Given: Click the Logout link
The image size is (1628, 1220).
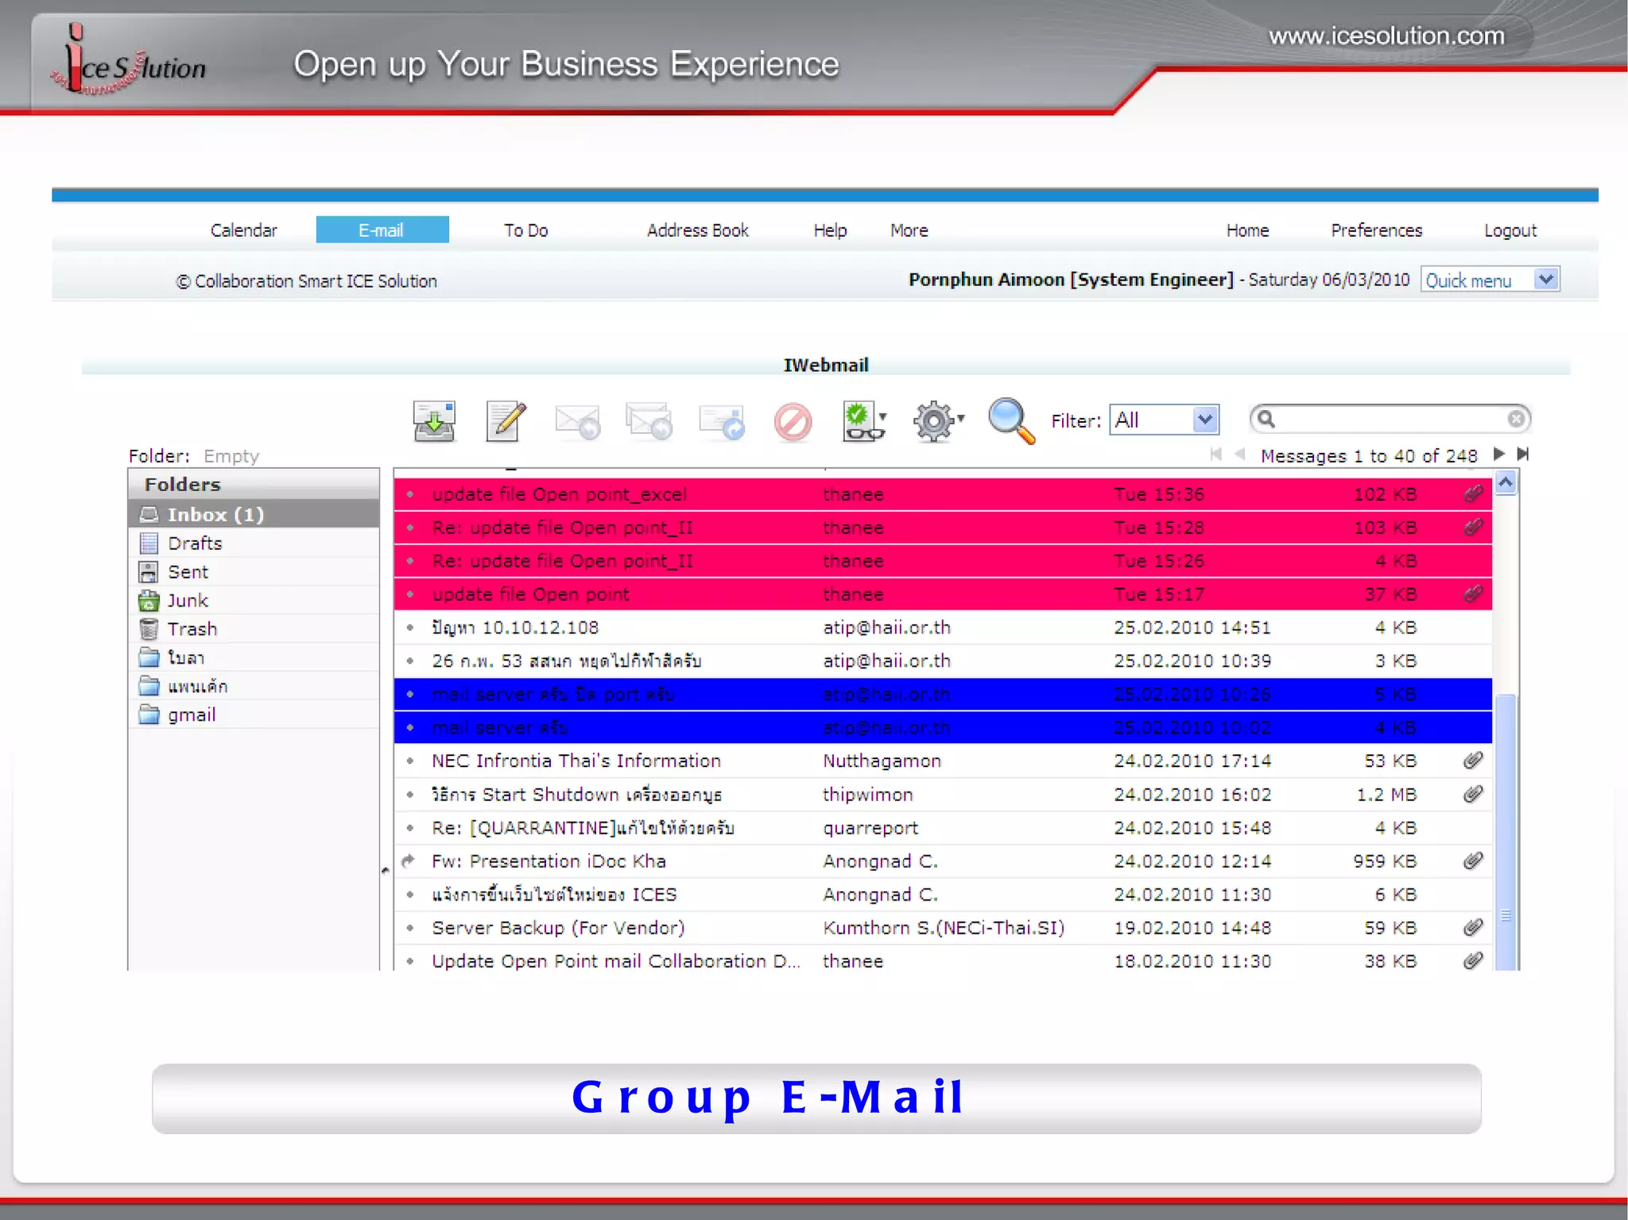Looking at the screenshot, I should point(1510,230).
